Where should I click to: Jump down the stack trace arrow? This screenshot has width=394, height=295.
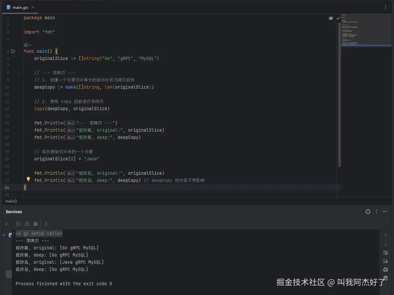[x=386, y=244]
